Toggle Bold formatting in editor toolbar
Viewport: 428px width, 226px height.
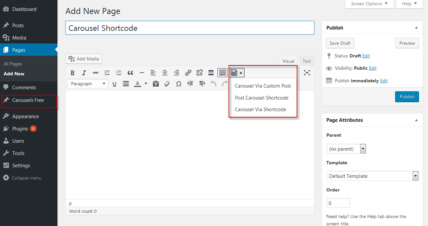(x=72, y=73)
